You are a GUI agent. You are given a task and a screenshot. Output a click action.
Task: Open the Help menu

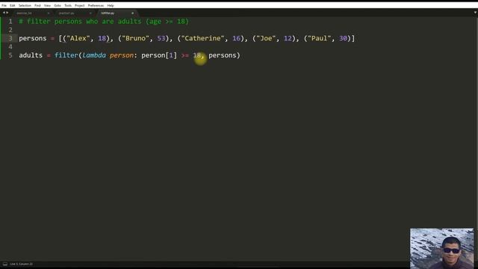111,5
